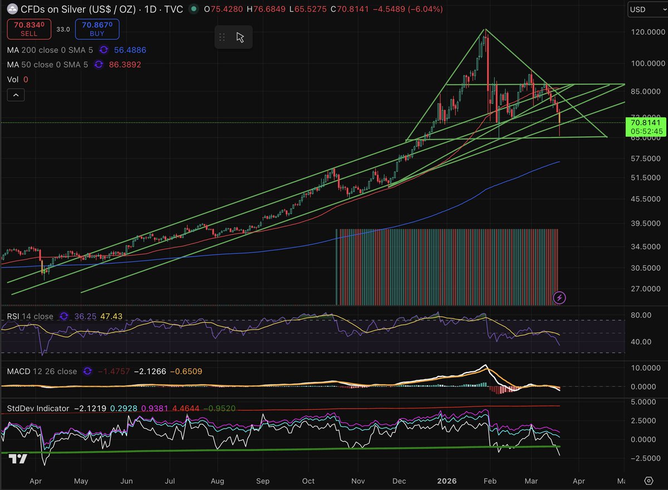
Task: Click the RSI indicator refresh icon
Action: tap(64, 316)
